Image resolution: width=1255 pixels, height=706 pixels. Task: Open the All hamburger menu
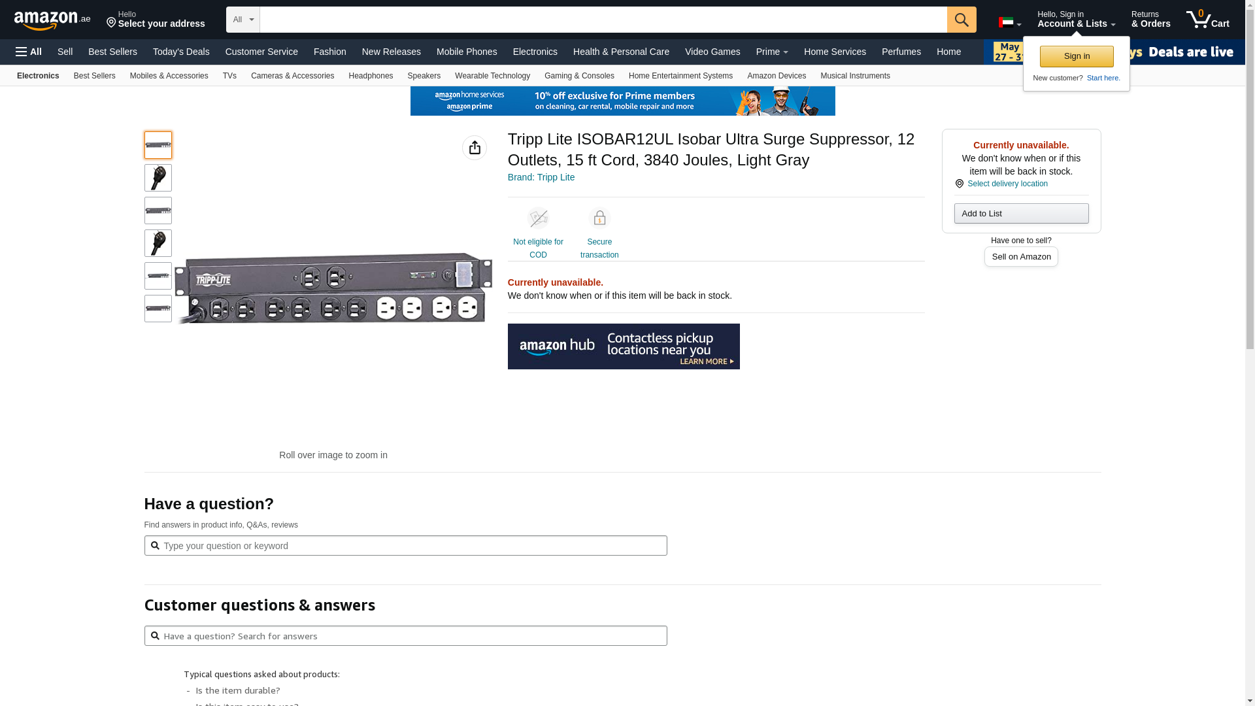(29, 52)
